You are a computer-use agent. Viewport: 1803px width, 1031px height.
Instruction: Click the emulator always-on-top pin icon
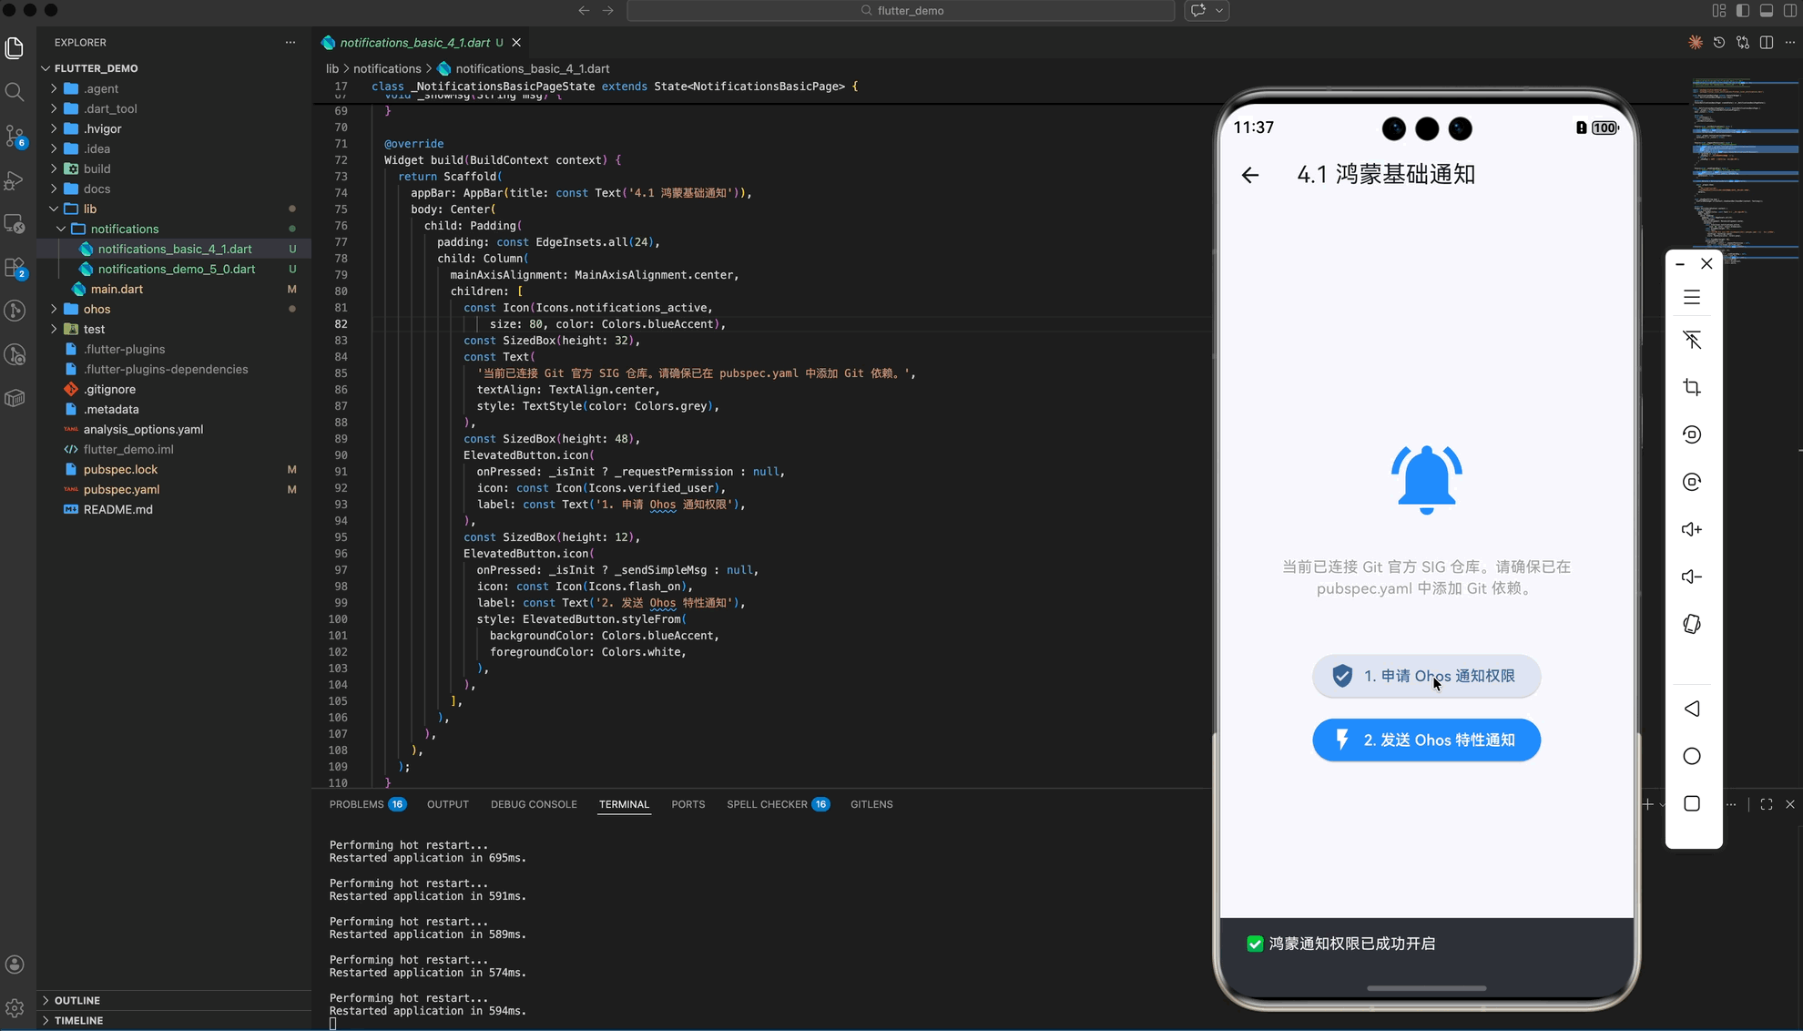[x=1692, y=340]
